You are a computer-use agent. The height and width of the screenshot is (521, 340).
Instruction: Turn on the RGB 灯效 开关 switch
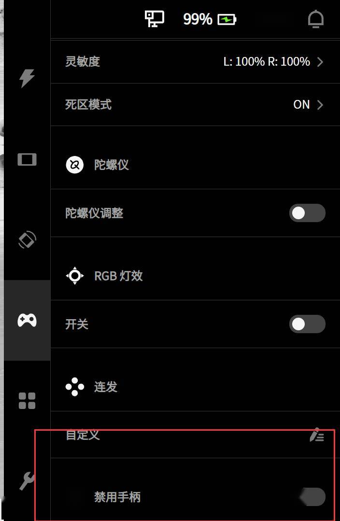[307, 324]
